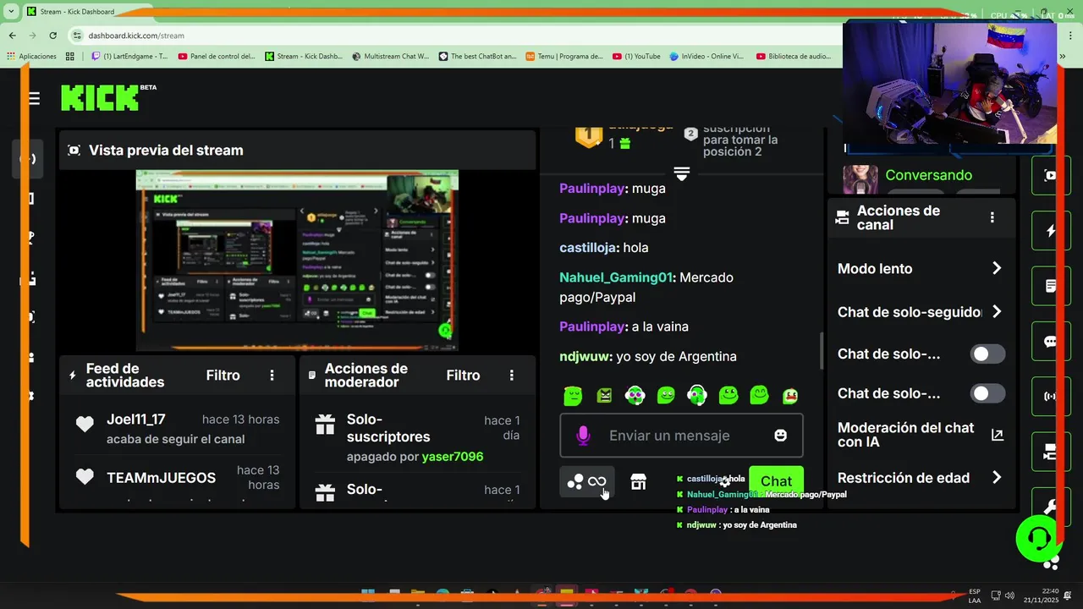Viewport: 1083px width, 609px height.
Task: Click the leaderboard collapse arrow above chat
Action: coord(682,173)
